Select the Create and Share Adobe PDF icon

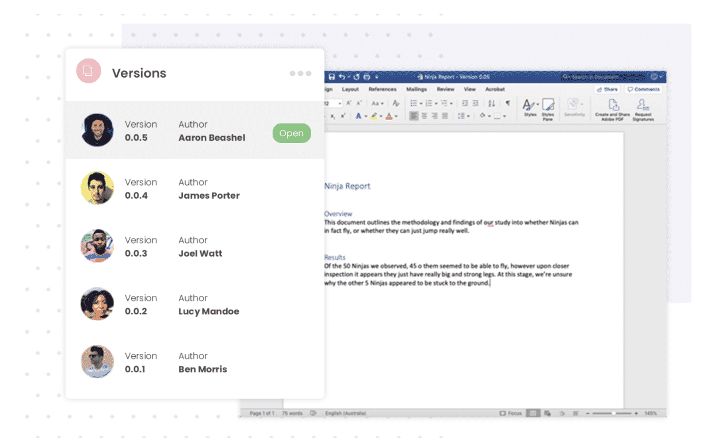613,105
